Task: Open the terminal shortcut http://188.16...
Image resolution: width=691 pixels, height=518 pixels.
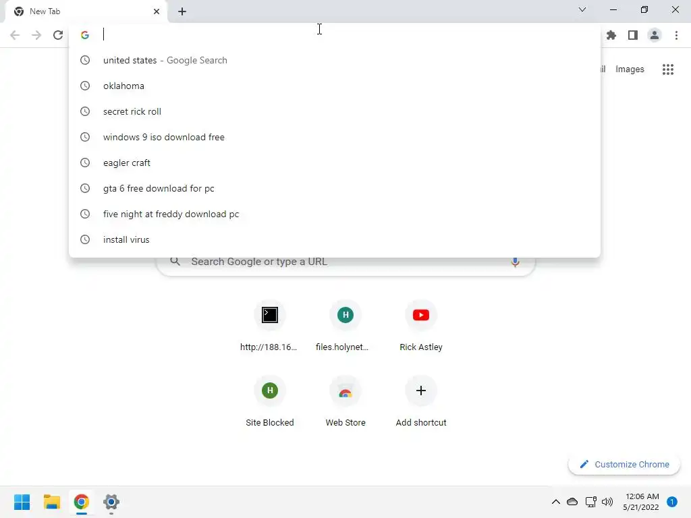Action: coord(269,327)
